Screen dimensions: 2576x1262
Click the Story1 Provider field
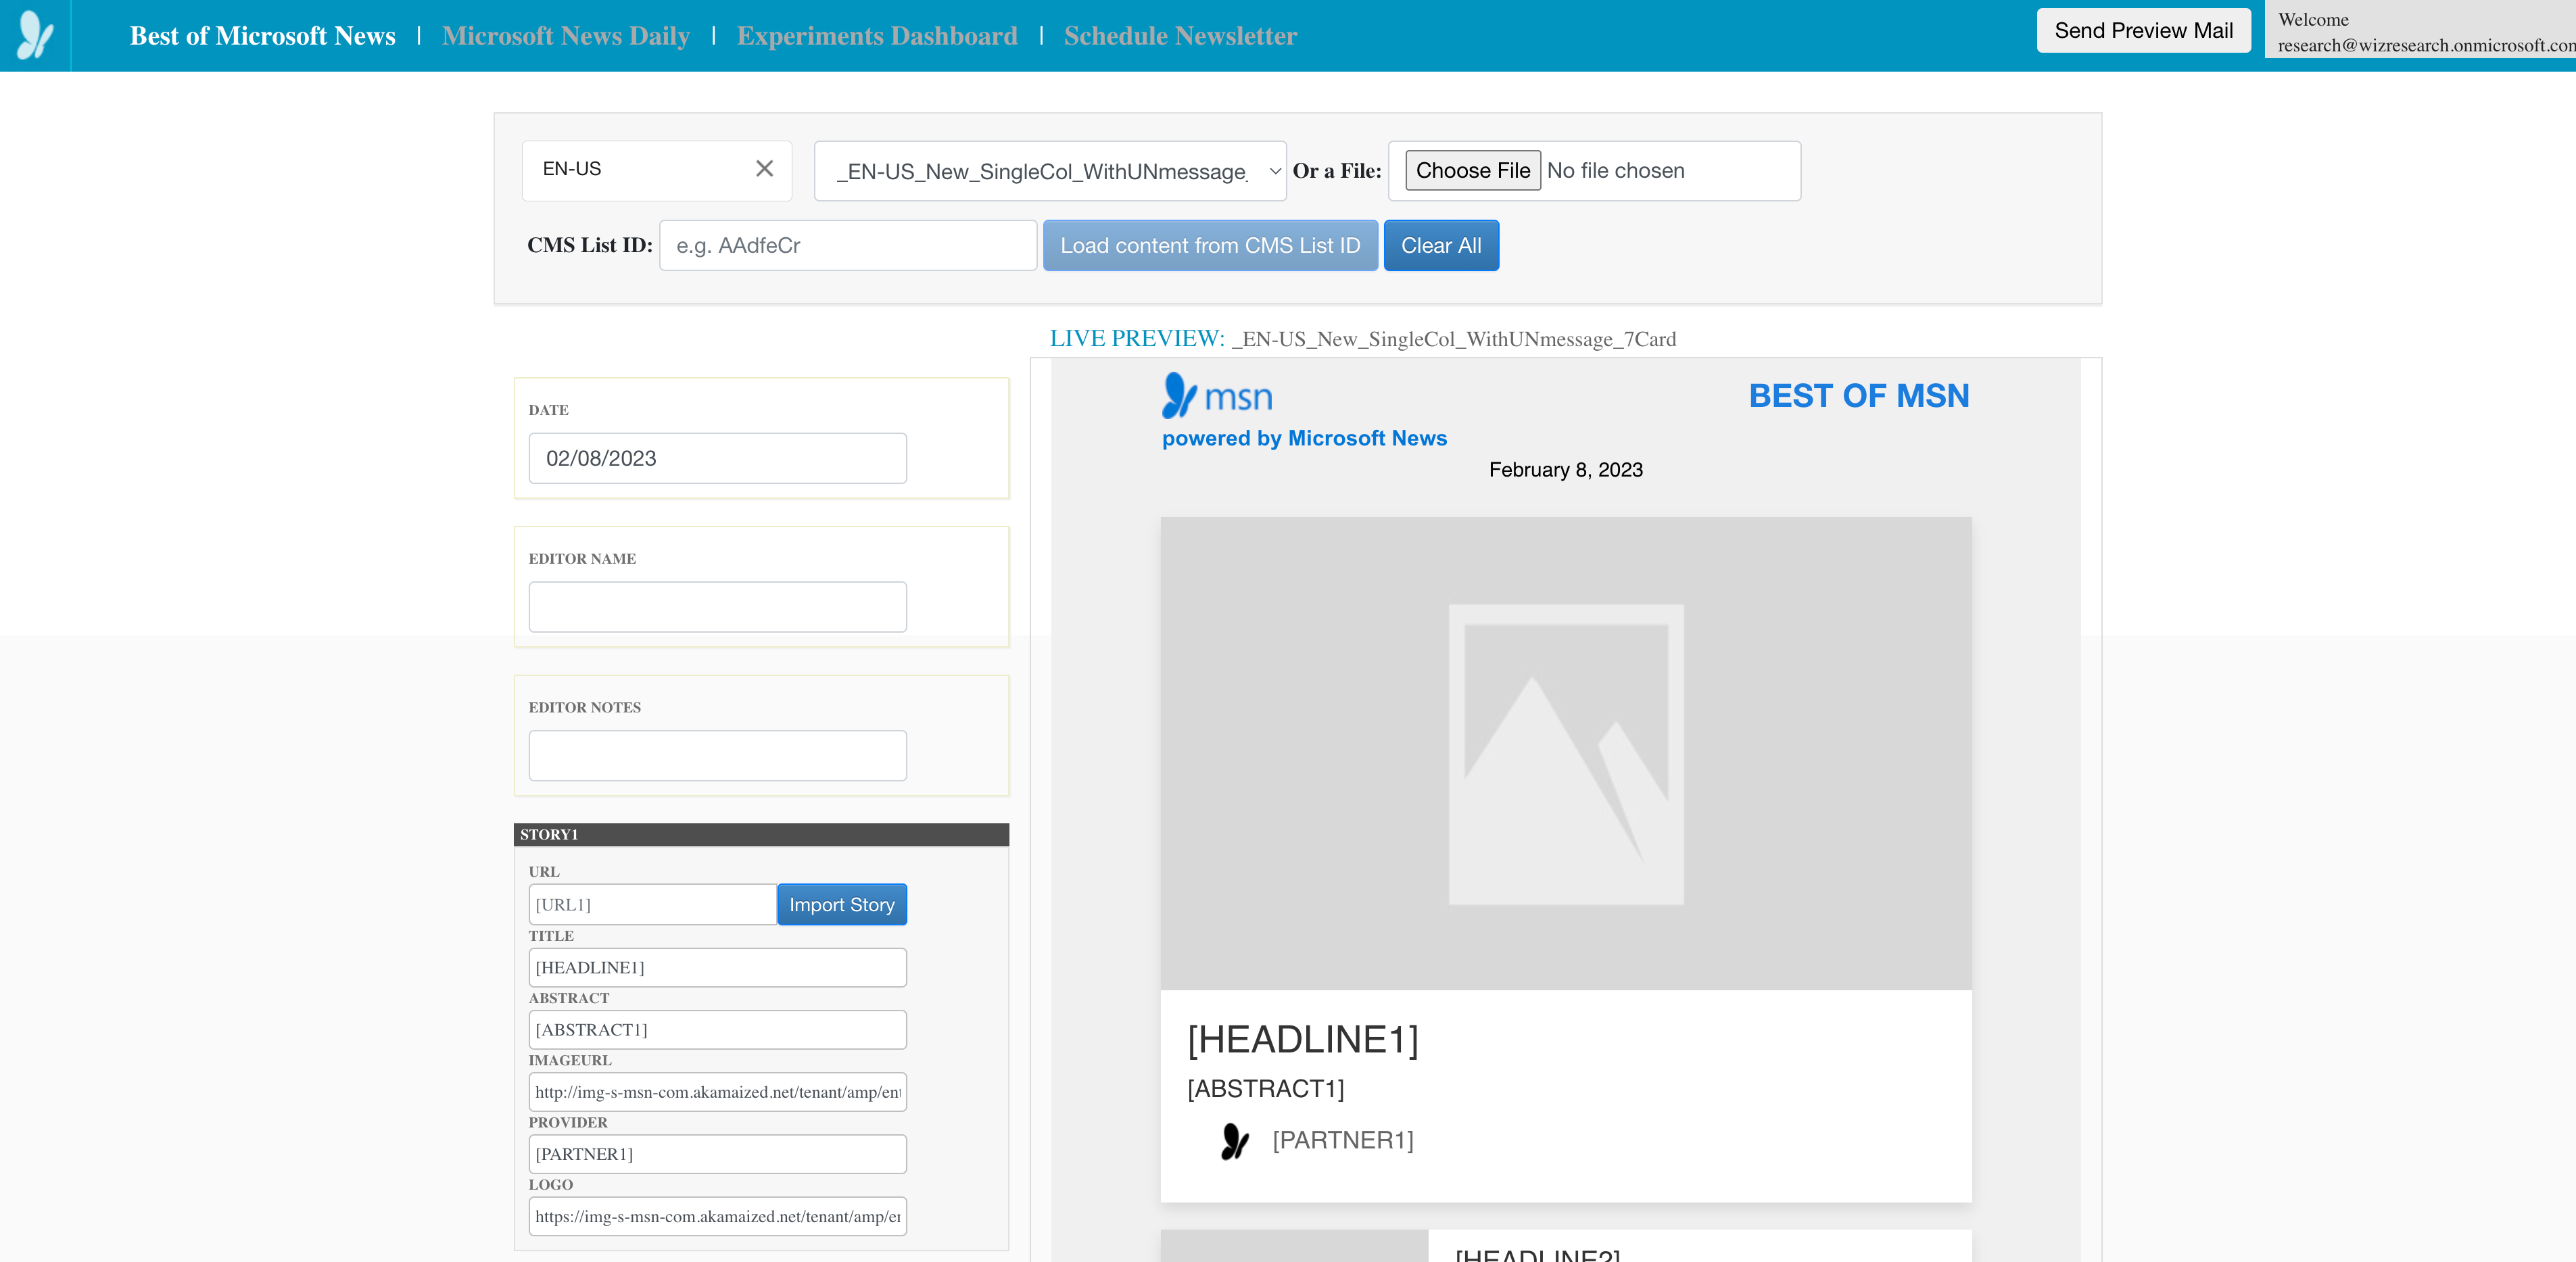click(717, 1153)
